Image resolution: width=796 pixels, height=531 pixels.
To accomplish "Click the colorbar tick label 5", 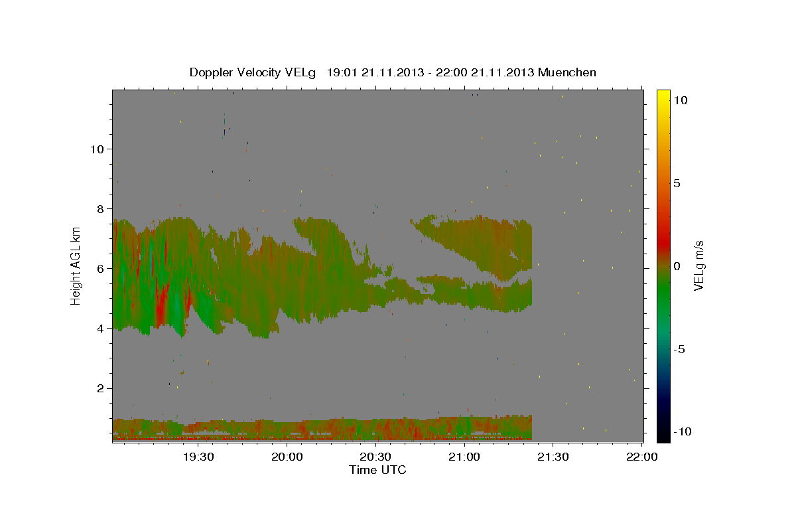I will [677, 183].
